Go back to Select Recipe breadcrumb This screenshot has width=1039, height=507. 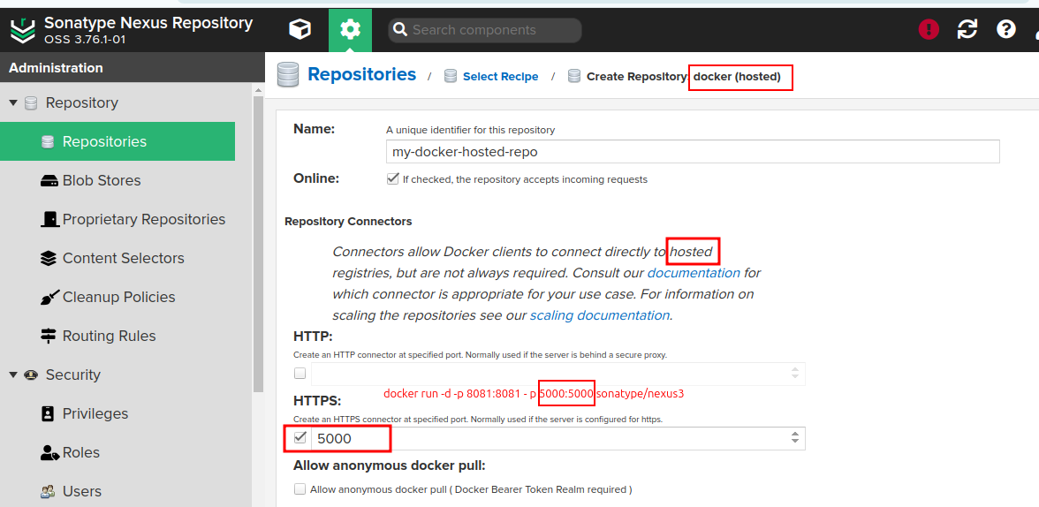click(500, 77)
